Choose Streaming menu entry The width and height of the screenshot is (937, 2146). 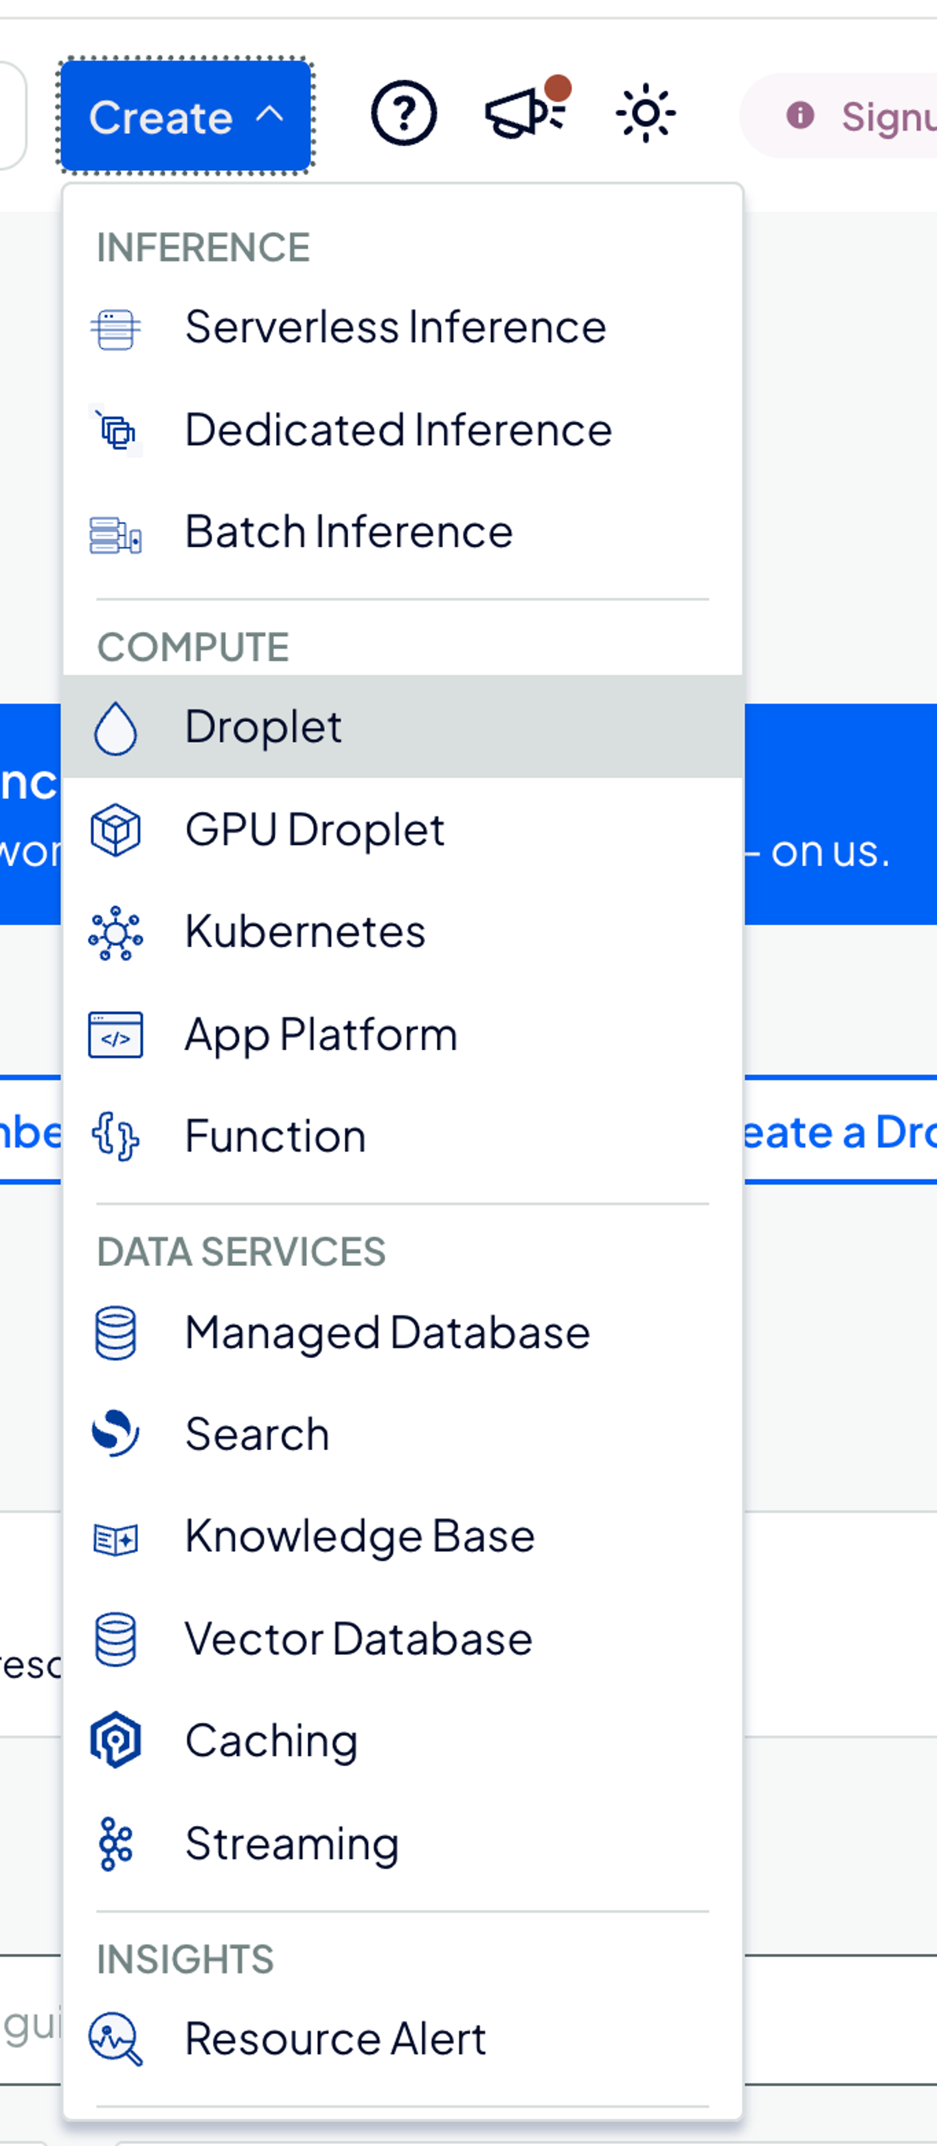click(x=402, y=1843)
